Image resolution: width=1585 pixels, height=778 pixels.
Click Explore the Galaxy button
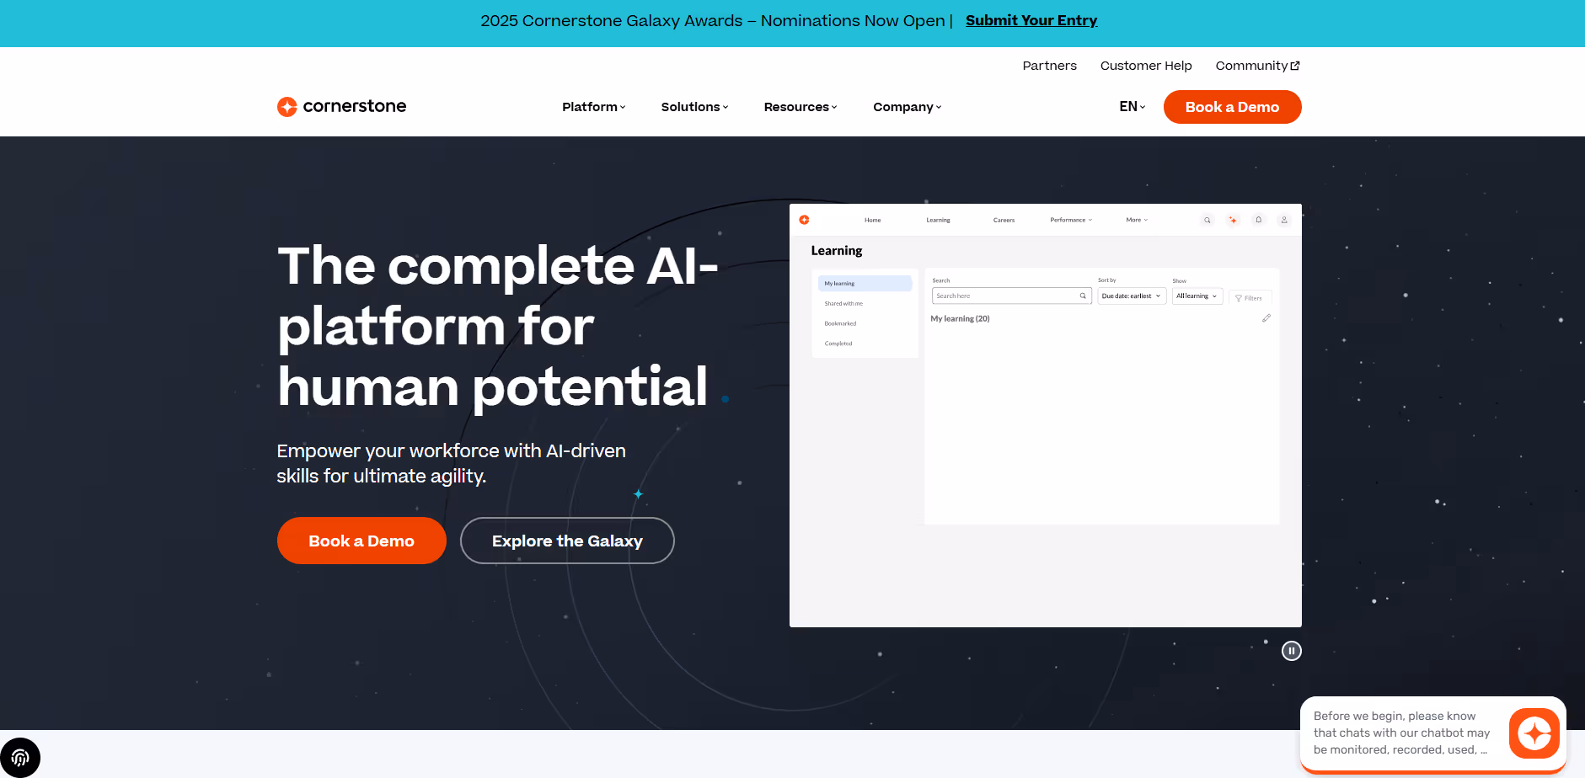(567, 541)
